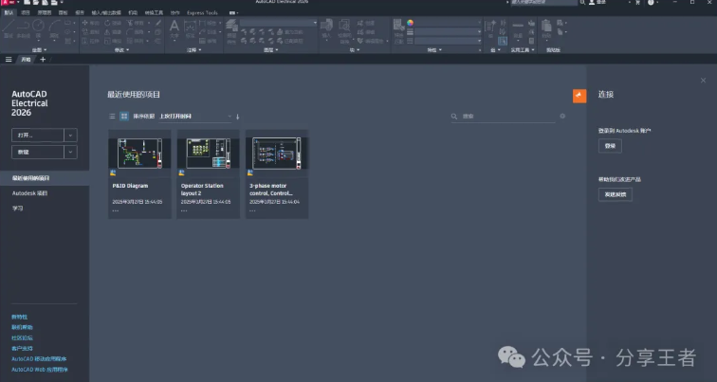Select the Default ribbon tab
Screen dimensions: 717x382
(x=9, y=12)
